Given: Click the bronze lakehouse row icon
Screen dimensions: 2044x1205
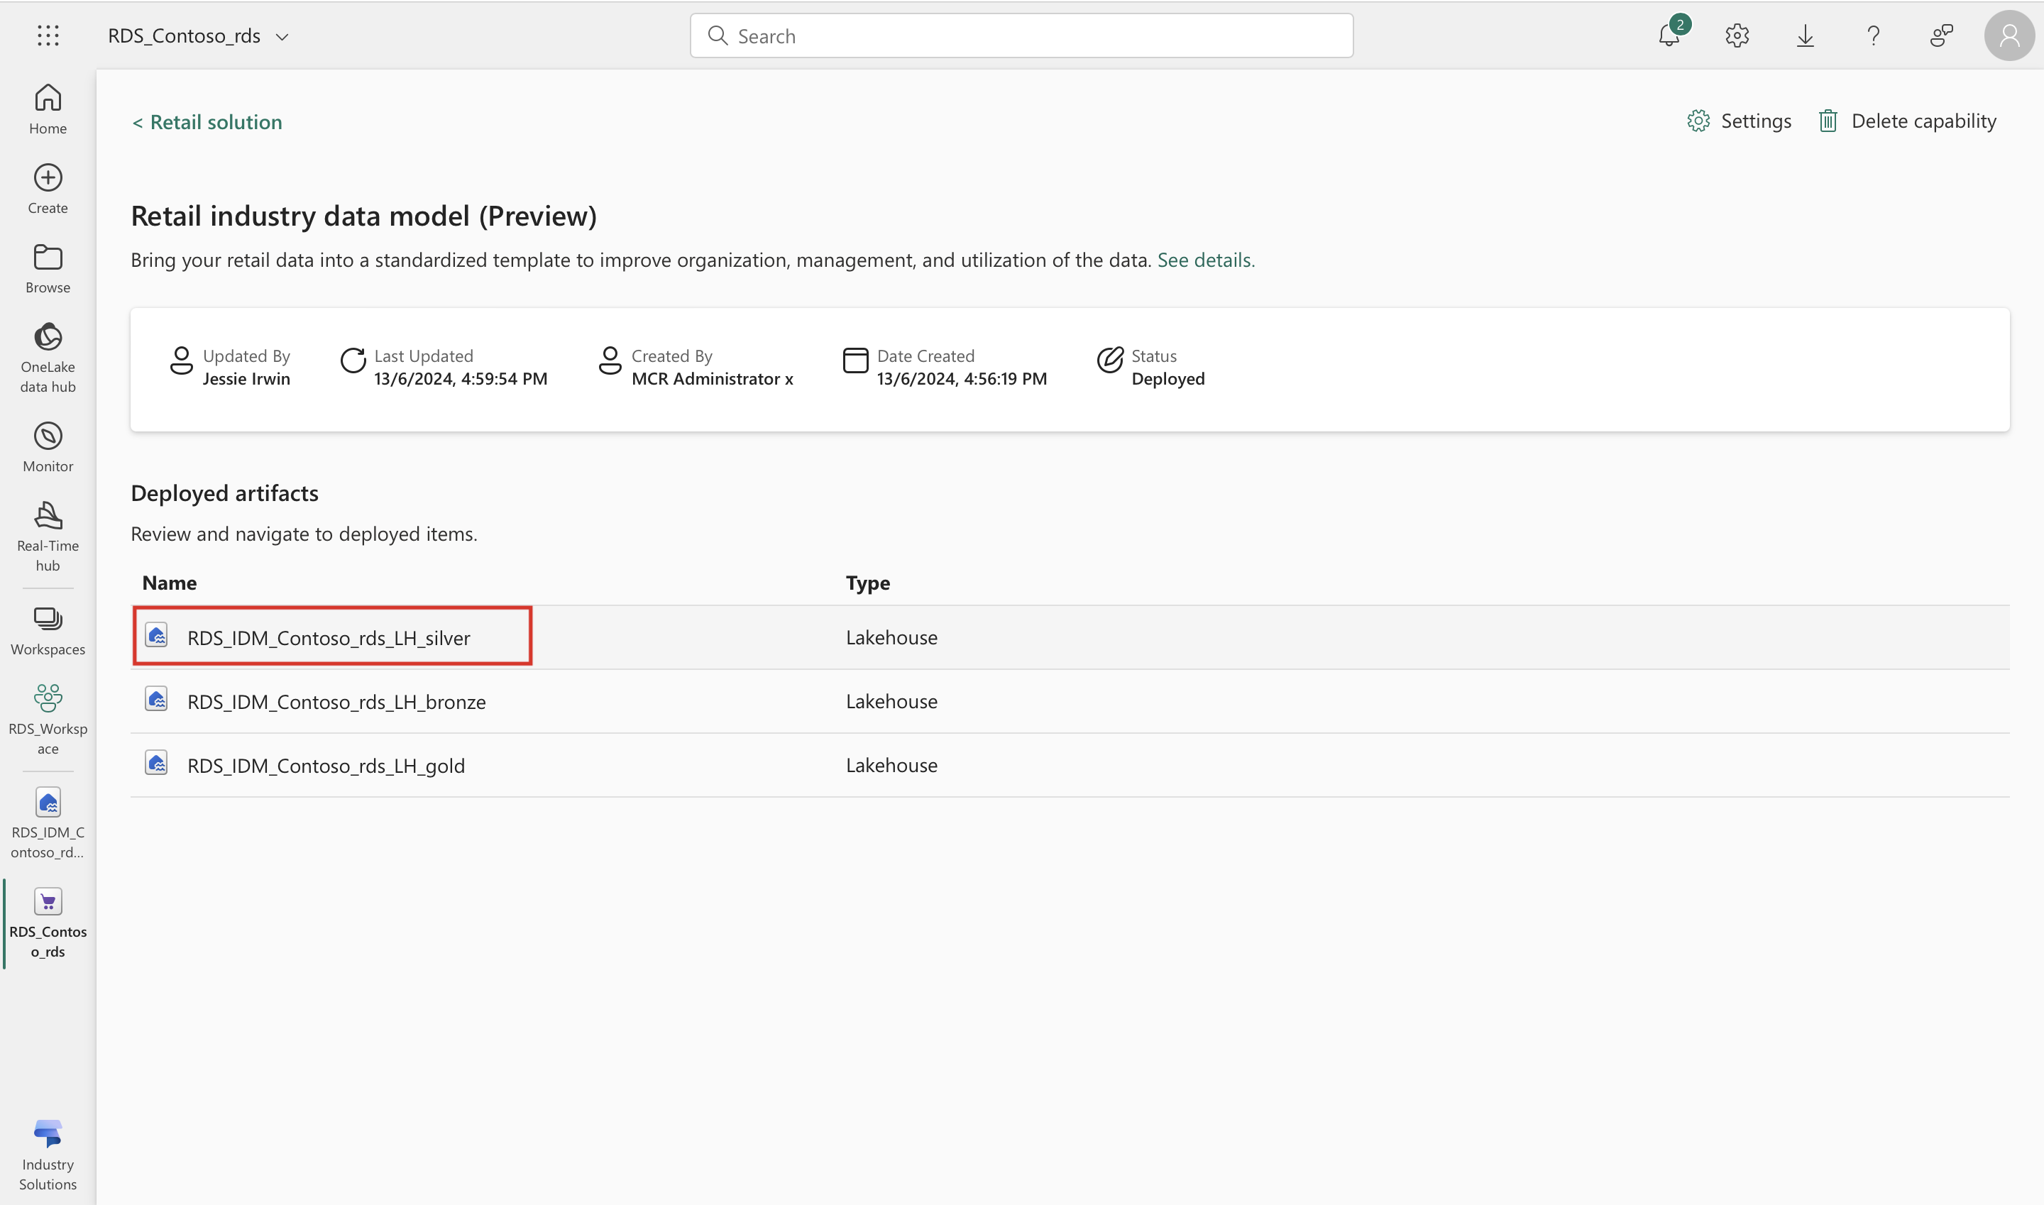Looking at the screenshot, I should pyautogui.click(x=157, y=699).
